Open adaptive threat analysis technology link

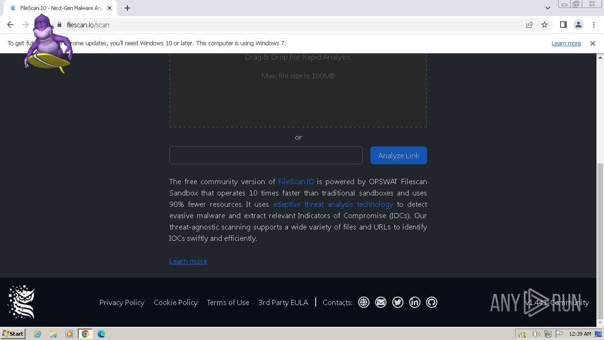[333, 204]
